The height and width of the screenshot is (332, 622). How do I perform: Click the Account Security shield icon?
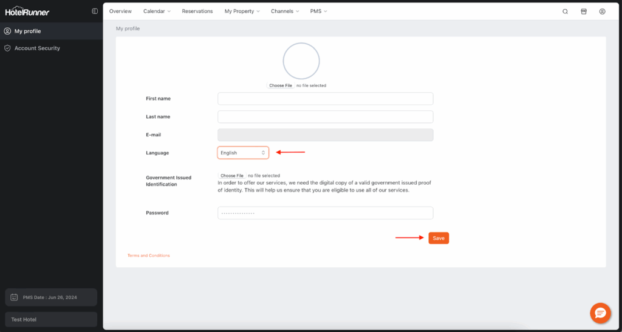[7, 48]
